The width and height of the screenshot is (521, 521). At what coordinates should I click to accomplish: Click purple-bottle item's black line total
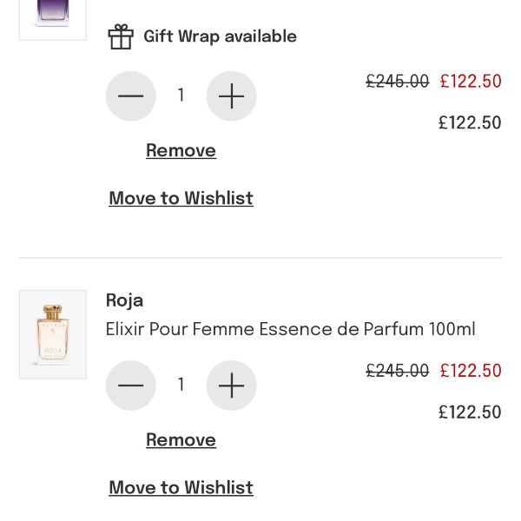470,123
